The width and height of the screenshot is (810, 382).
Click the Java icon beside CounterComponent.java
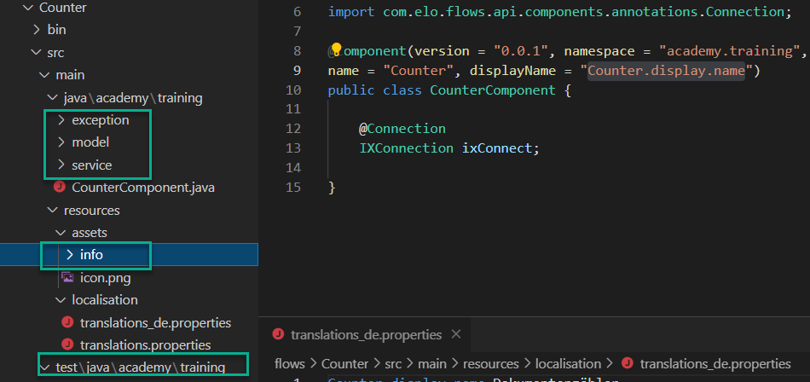pyautogui.click(x=59, y=188)
